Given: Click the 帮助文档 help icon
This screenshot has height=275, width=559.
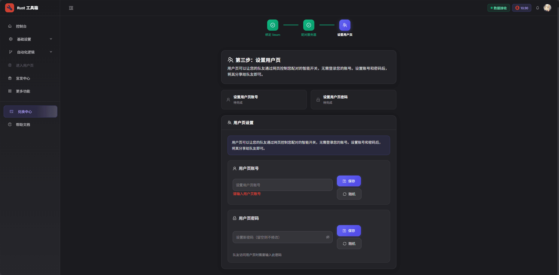Looking at the screenshot, I should pyautogui.click(x=10, y=124).
